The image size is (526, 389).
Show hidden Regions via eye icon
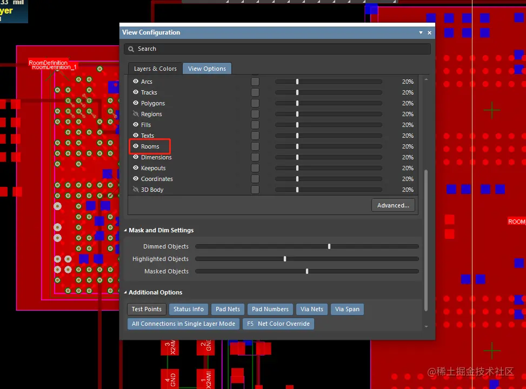(x=136, y=113)
